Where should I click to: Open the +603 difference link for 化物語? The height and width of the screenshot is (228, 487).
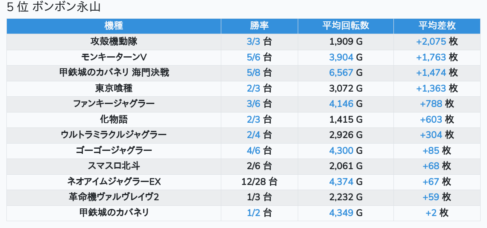click(x=431, y=119)
